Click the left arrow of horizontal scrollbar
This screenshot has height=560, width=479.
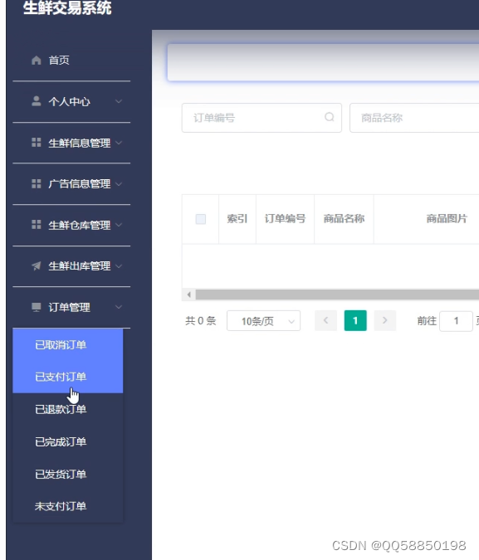[x=188, y=295]
